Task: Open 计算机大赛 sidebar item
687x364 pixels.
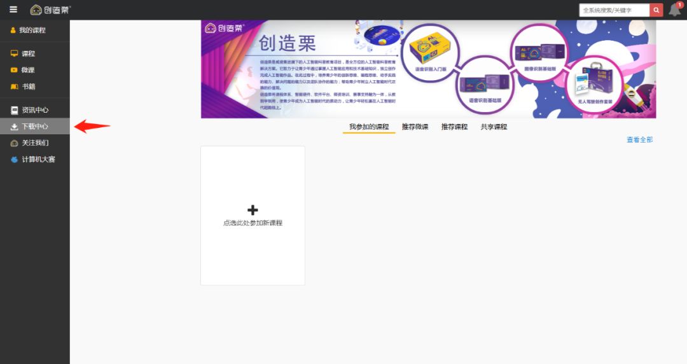Action: (x=34, y=159)
